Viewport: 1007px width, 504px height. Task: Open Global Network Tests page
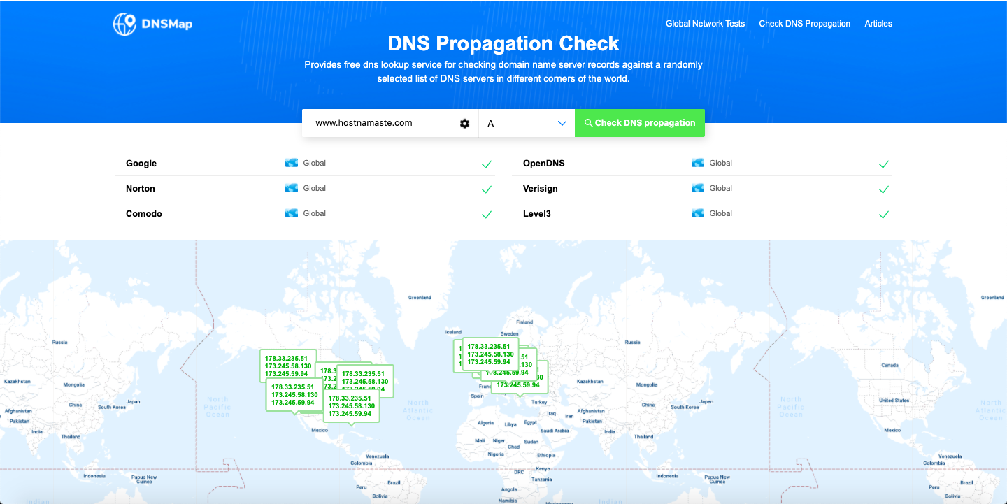[705, 24]
